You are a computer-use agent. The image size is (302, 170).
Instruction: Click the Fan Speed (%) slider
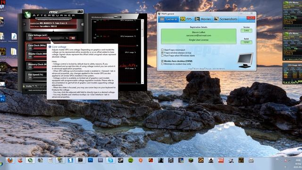point(40,77)
